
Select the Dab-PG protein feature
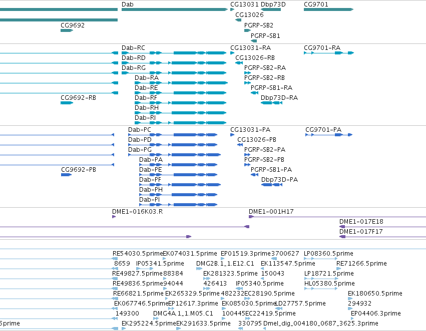[x=174, y=155]
